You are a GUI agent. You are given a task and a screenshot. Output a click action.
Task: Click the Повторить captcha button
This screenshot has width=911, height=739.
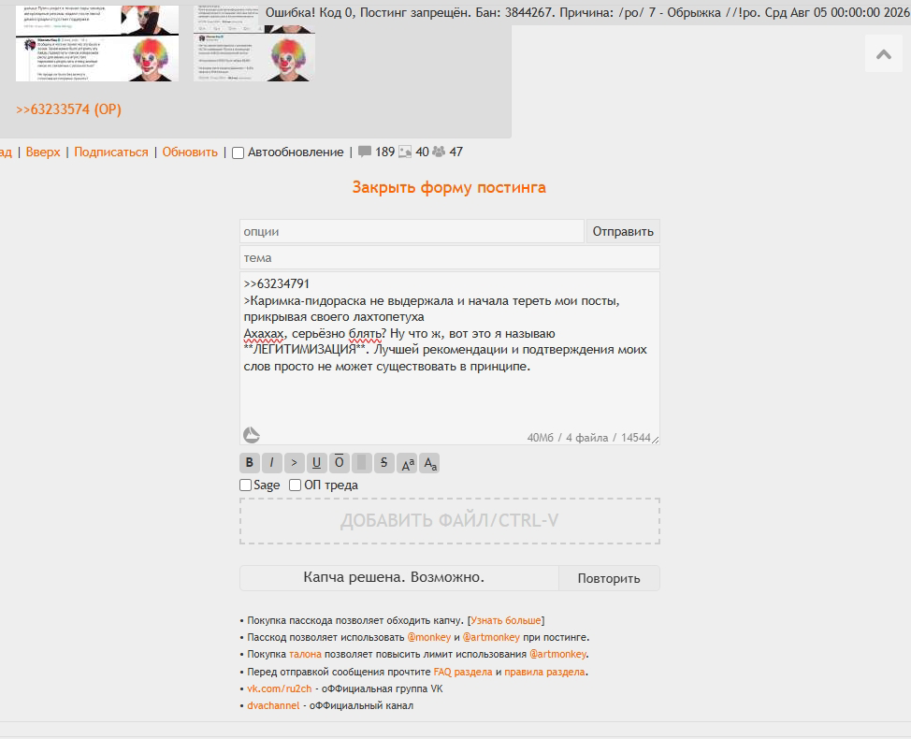coord(609,578)
